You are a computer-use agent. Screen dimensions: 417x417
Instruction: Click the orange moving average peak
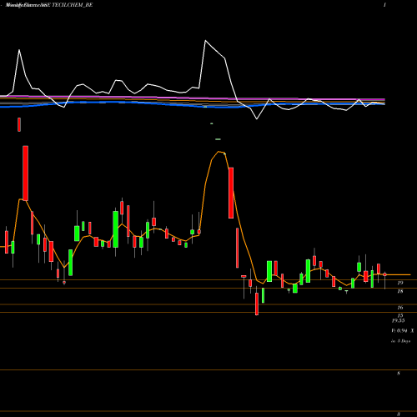(x=219, y=152)
